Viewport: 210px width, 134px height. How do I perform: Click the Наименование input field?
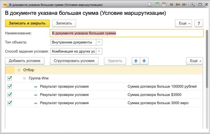click(127, 33)
